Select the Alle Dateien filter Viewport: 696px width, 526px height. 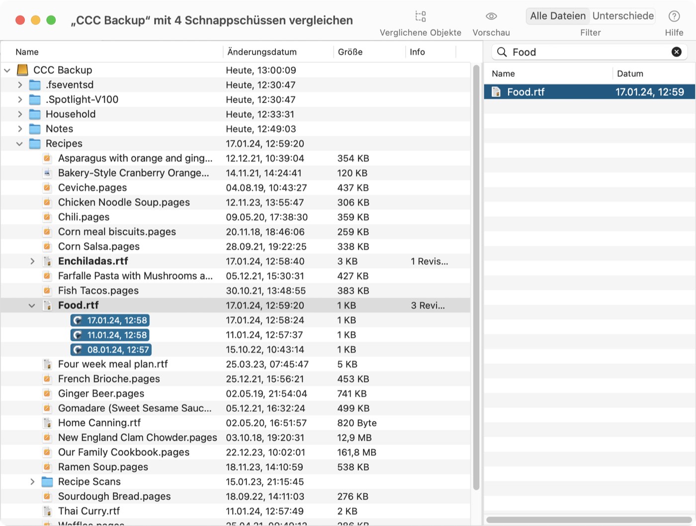(558, 16)
